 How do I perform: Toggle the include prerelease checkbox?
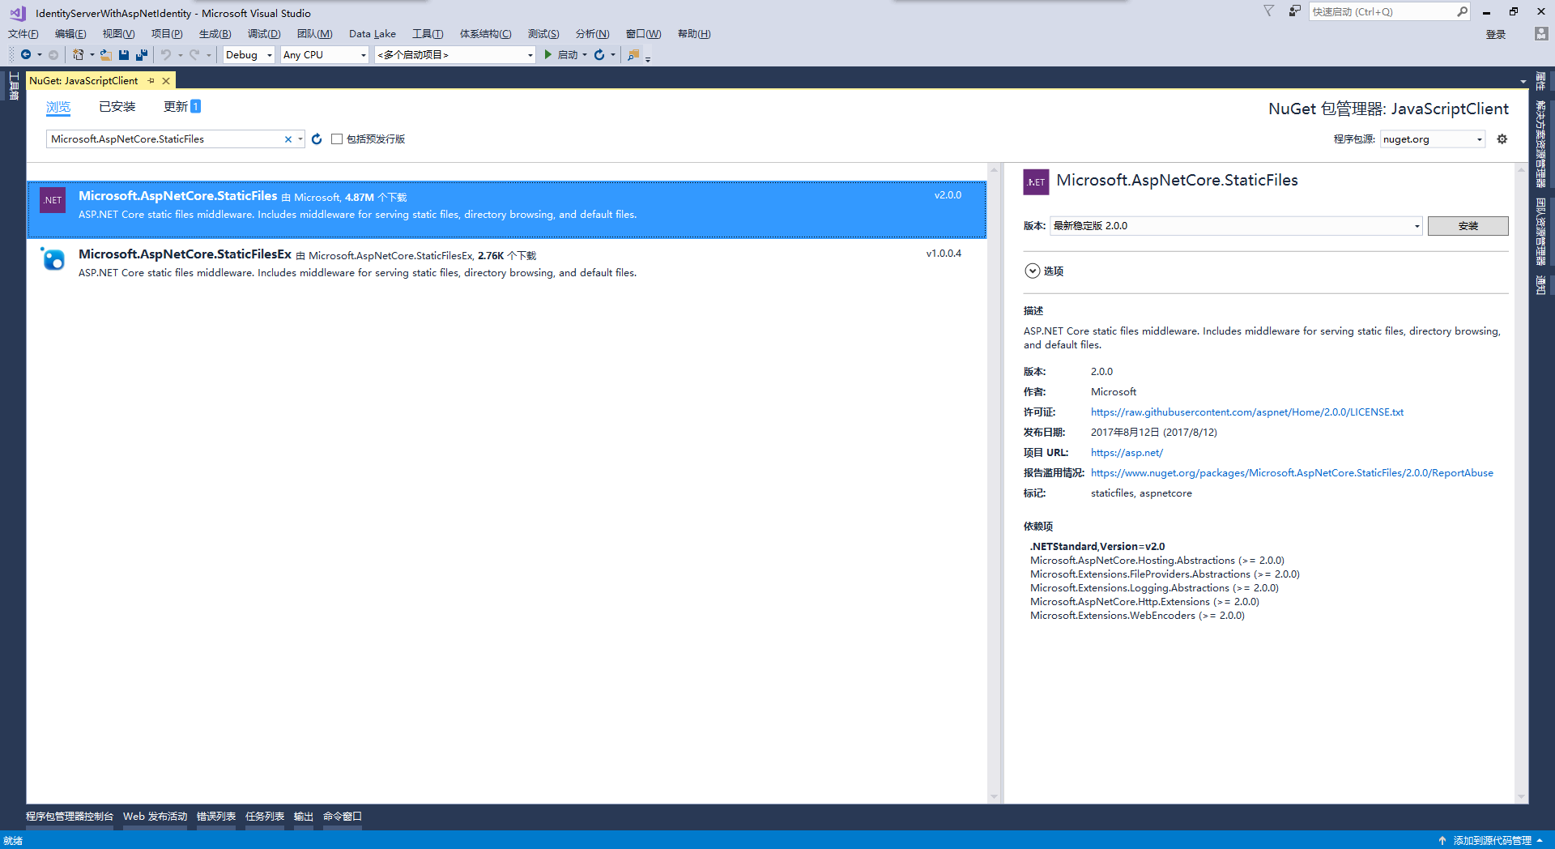click(x=337, y=139)
